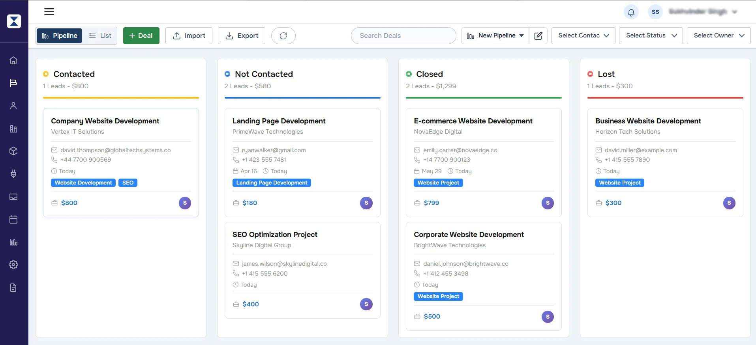Screen dimensions: 756x345
Task: Open the settings gear in sidebar
Action: (x=13, y=265)
